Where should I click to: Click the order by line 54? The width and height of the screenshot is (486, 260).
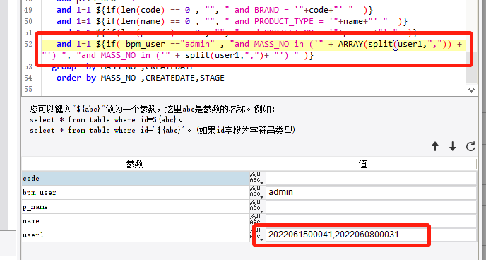pos(140,78)
